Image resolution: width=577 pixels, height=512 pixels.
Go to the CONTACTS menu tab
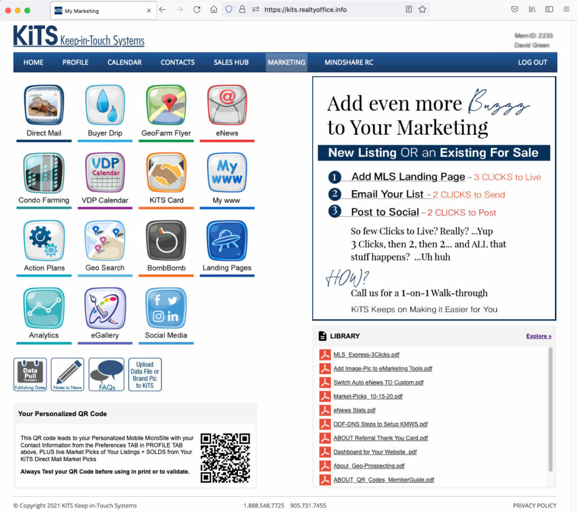click(x=177, y=63)
